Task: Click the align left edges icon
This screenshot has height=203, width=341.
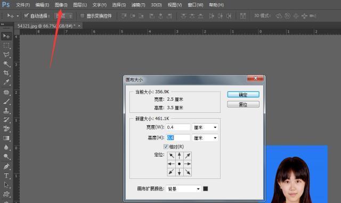Action: coord(152,16)
